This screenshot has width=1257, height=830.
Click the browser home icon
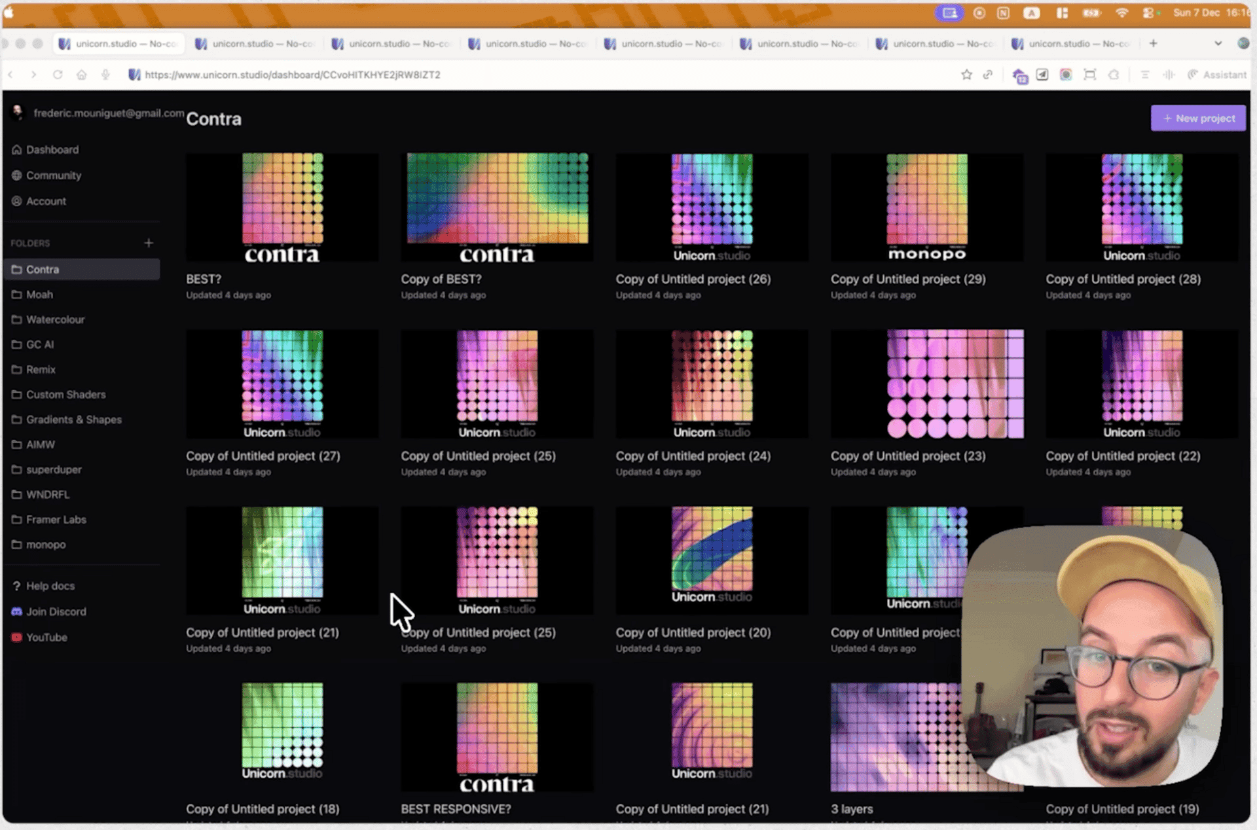81,75
